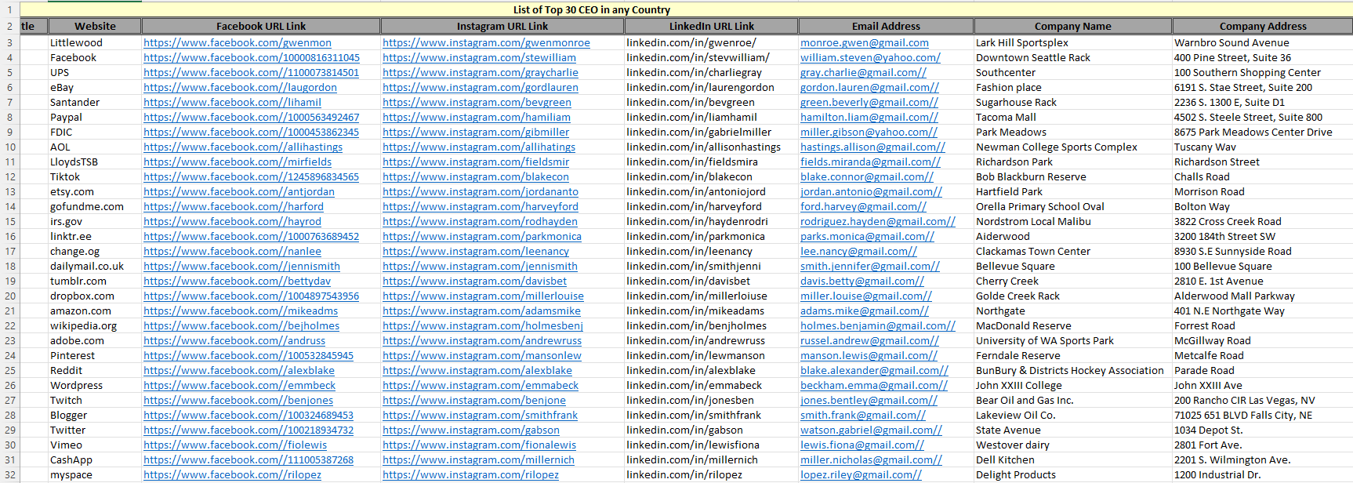Select the 1200 Industrial Dr. address cell
The height and width of the screenshot is (483, 1353).
click(x=1263, y=475)
